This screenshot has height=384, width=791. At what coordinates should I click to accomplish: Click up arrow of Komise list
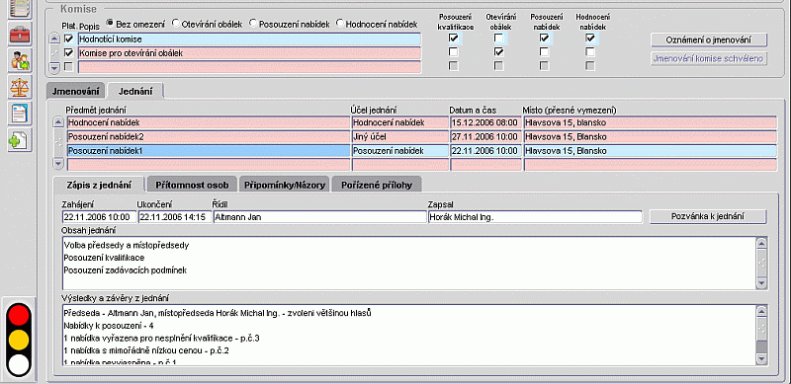pyautogui.click(x=55, y=38)
